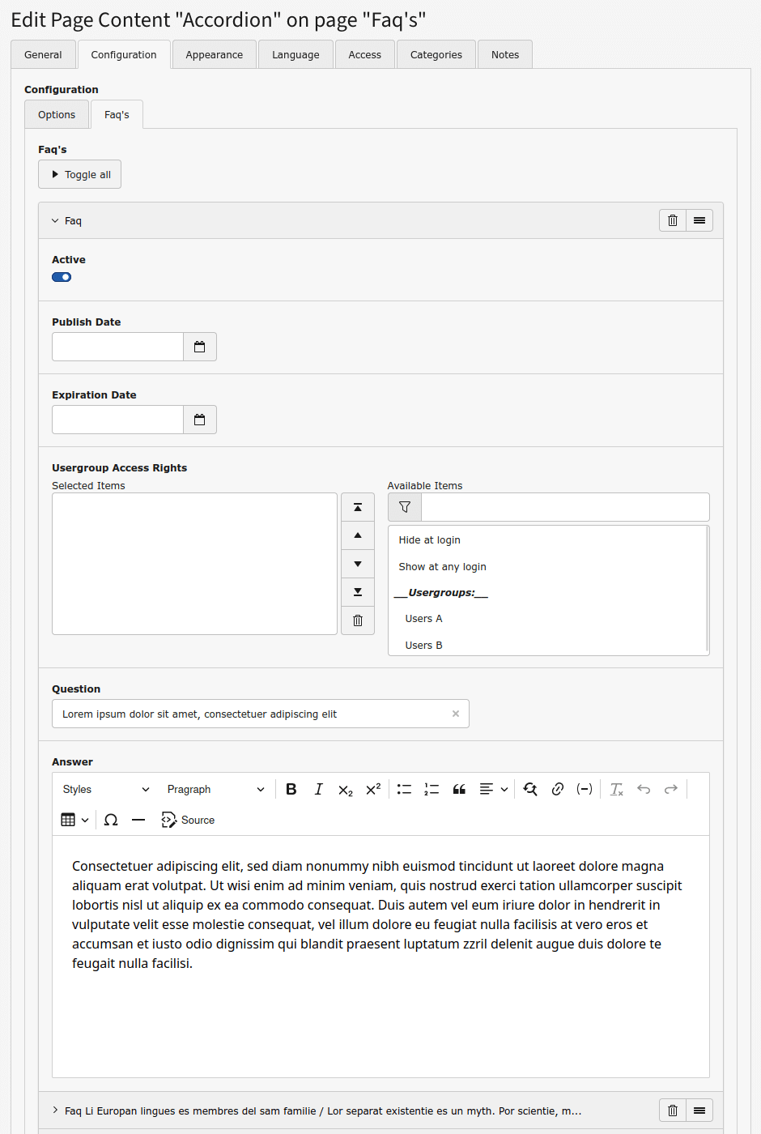Insert a bulleted list
Screen dimensions: 761x1134
click(x=404, y=789)
